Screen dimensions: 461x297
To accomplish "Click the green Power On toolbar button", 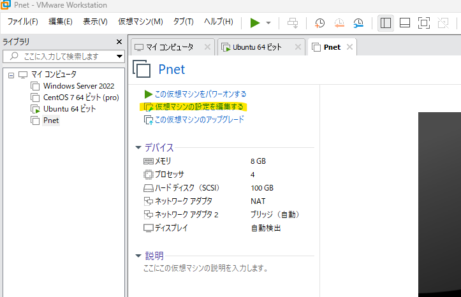I will pos(255,22).
